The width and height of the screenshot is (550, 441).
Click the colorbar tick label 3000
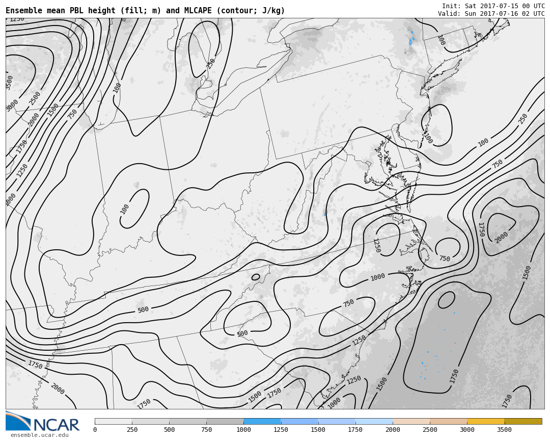pyautogui.click(x=467, y=429)
